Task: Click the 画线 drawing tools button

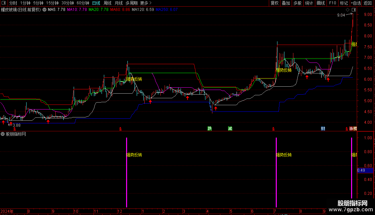Action: (321, 3)
